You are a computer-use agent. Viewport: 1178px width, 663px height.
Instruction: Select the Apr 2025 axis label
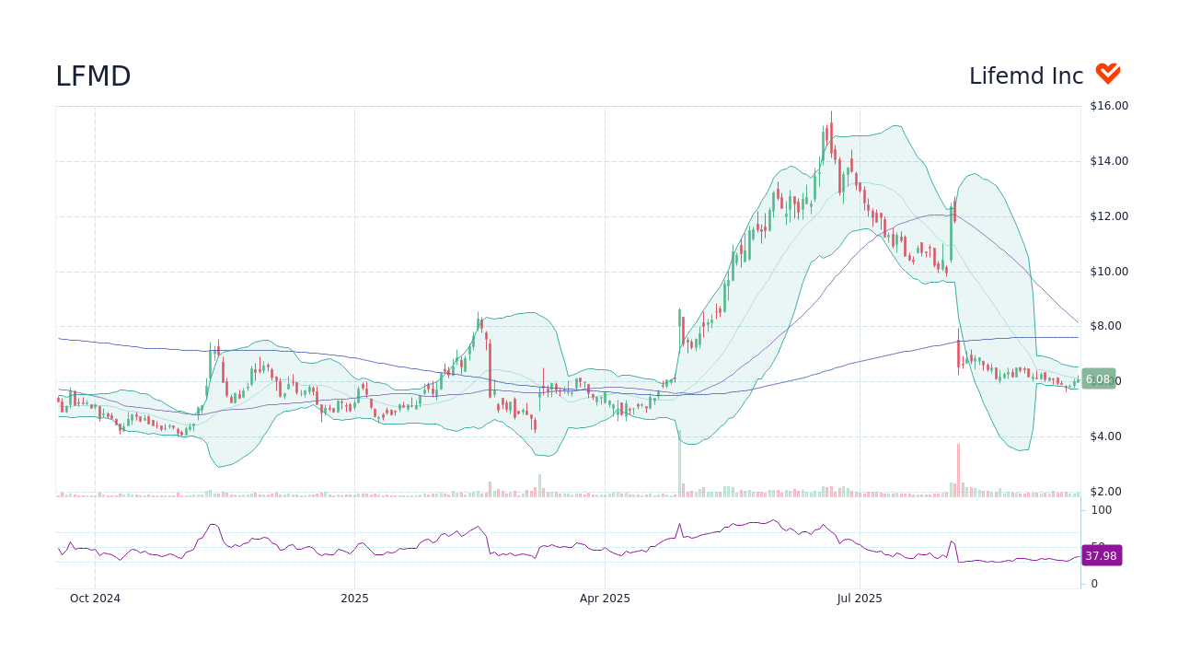pos(606,598)
